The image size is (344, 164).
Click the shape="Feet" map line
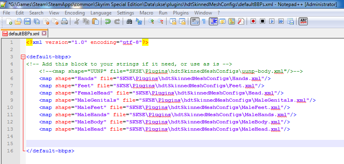point(152,86)
